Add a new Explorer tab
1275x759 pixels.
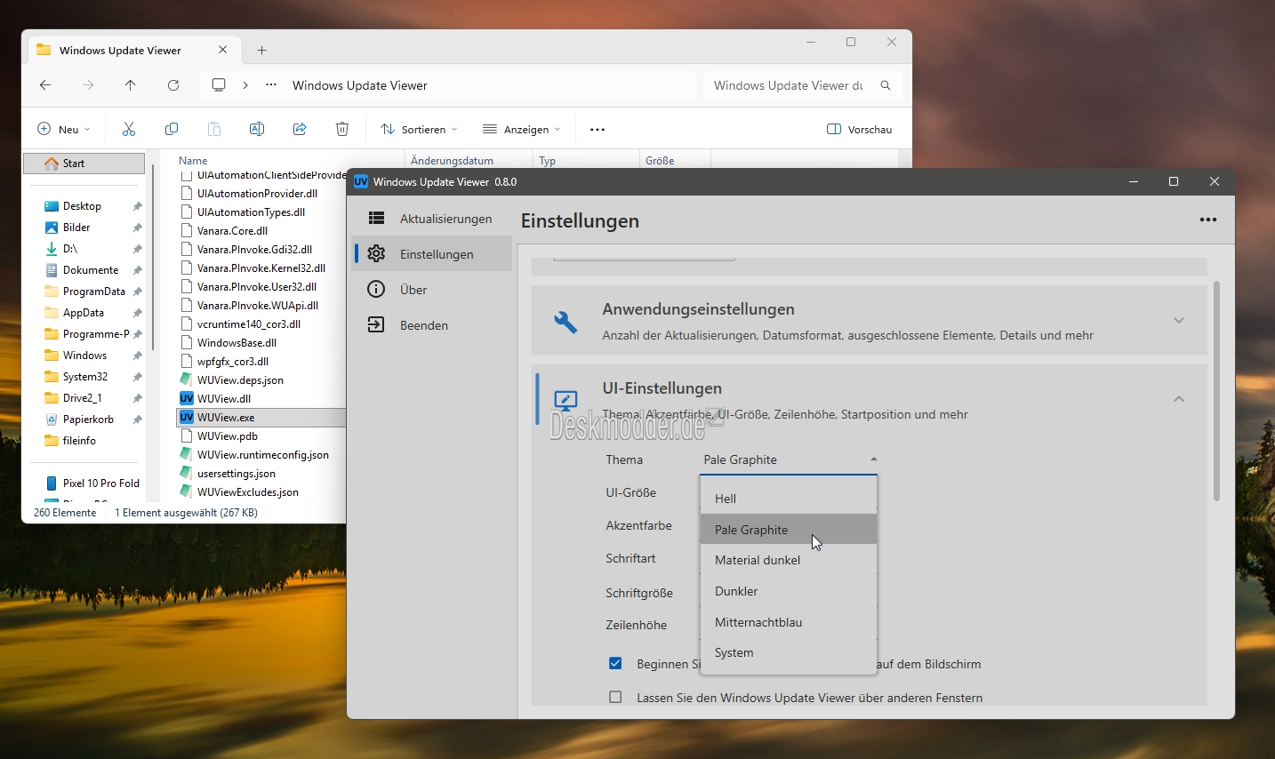pos(261,51)
